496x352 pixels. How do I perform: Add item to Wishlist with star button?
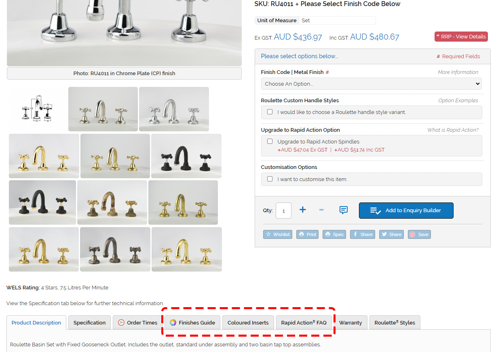tap(278, 234)
